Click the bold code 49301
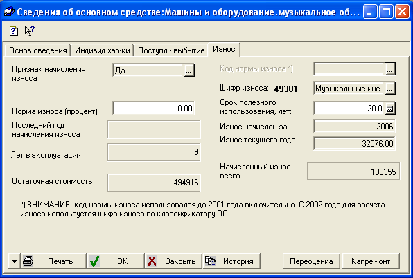Image resolution: width=413 pixels, height=278 pixels. (x=285, y=89)
